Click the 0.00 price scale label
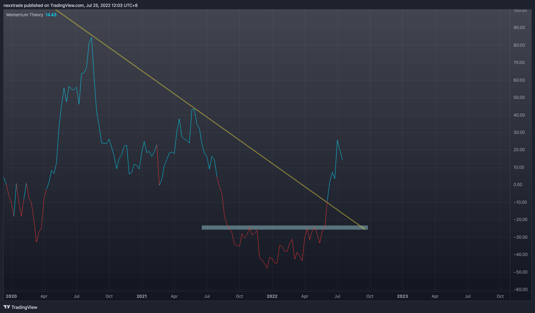This screenshot has width=535, height=313. (518, 185)
